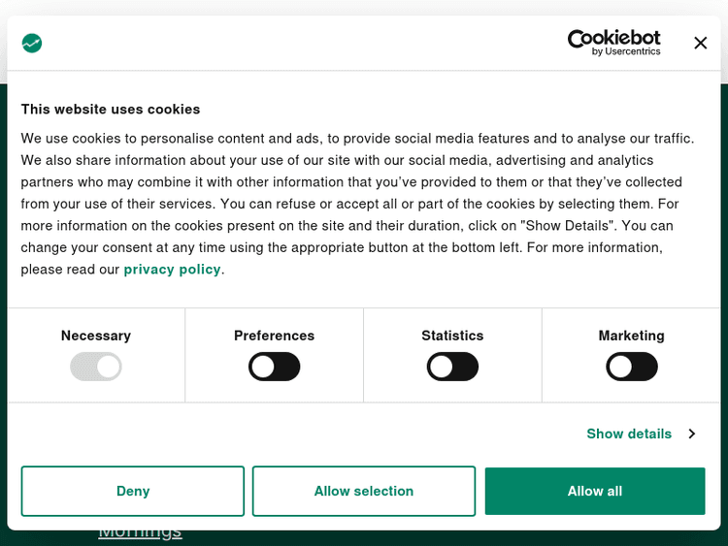Accept cookies with Allow all
The image size is (728, 546).
[x=595, y=491]
